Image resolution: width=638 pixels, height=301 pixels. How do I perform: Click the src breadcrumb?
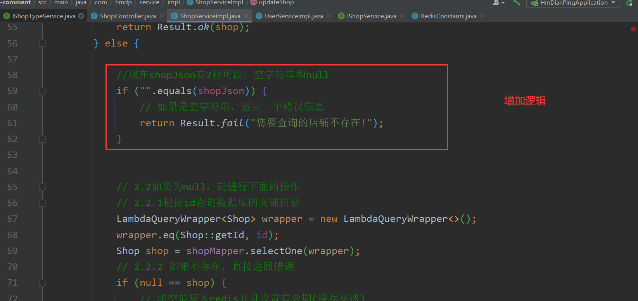[x=42, y=2]
